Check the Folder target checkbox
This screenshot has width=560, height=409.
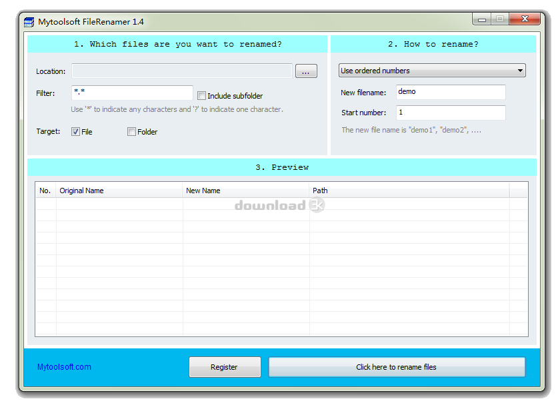point(131,132)
